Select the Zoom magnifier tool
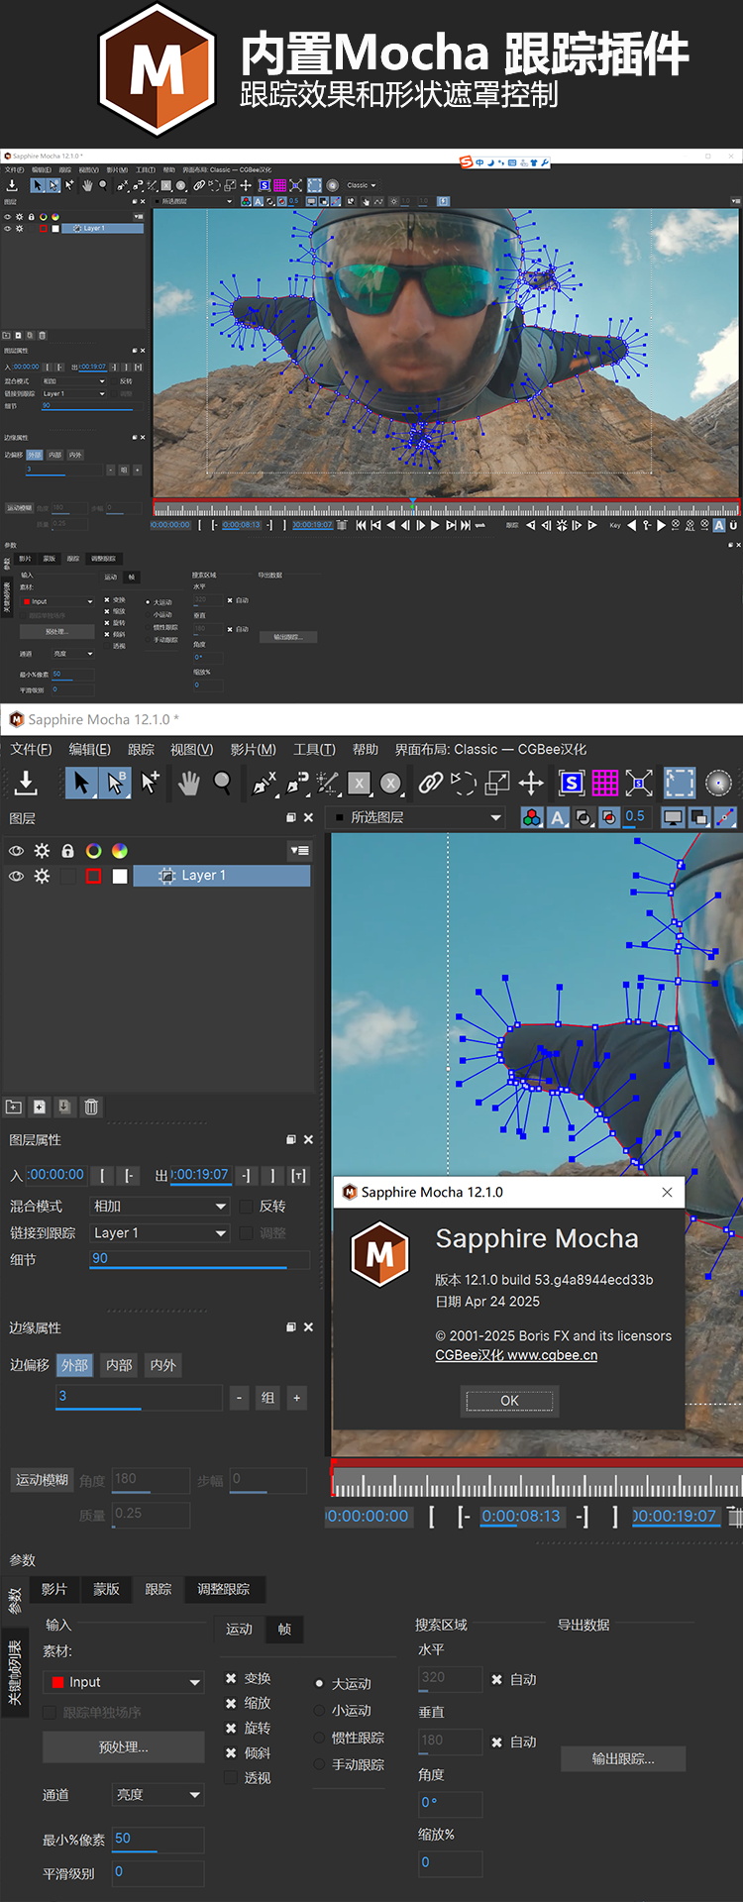 223,784
